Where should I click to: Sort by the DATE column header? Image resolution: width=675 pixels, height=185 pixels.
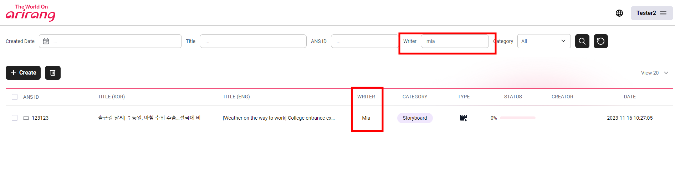629,97
